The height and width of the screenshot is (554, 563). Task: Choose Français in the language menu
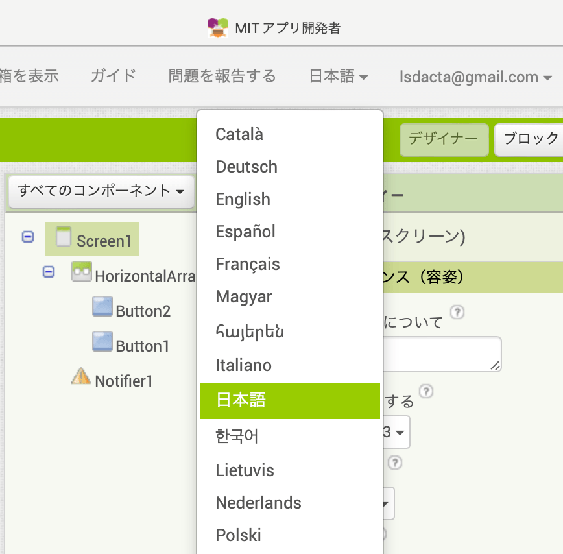(x=248, y=264)
